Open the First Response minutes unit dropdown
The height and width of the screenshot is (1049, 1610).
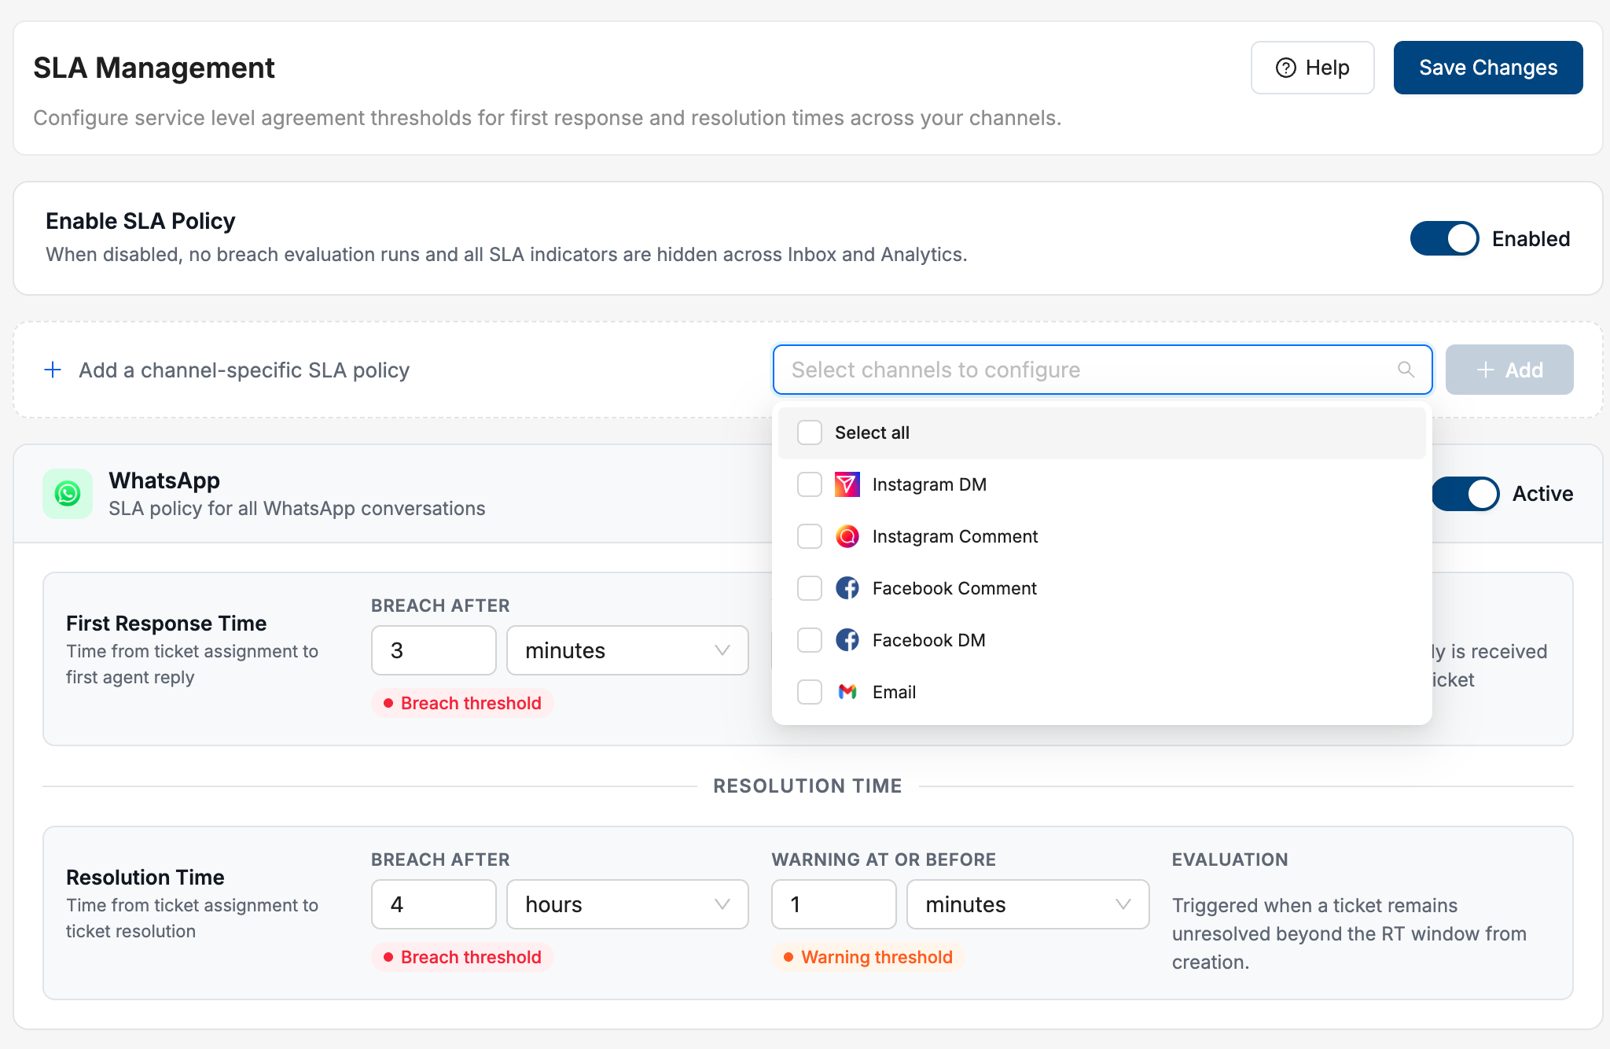[627, 650]
